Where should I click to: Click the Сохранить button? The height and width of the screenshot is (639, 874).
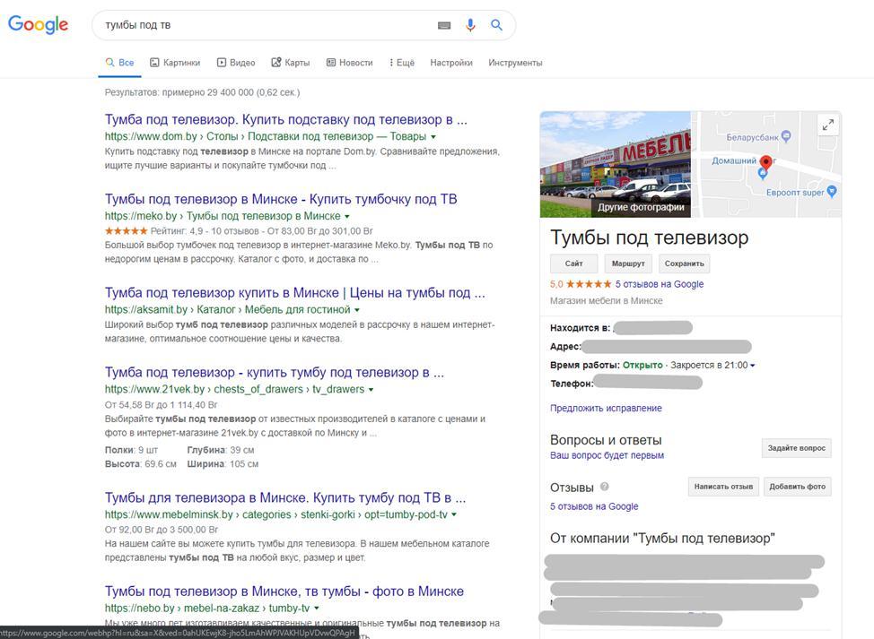point(685,263)
